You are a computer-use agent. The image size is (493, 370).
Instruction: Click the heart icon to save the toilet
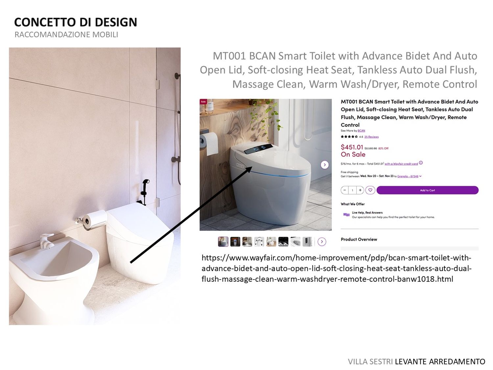point(370,190)
